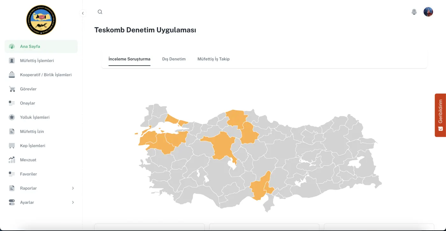
Task: Open the Müfettiş İş Takip tab
Action: click(213, 59)
